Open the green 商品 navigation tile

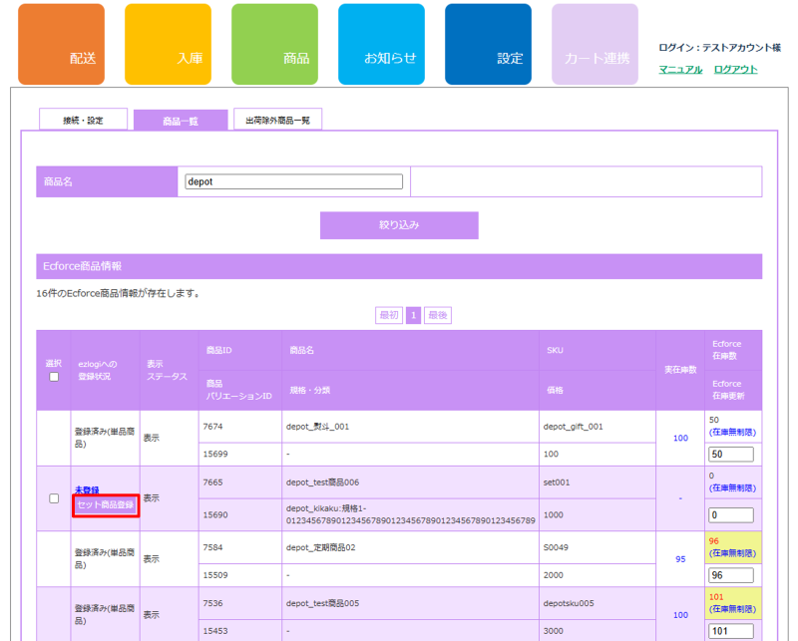point(274,45)
